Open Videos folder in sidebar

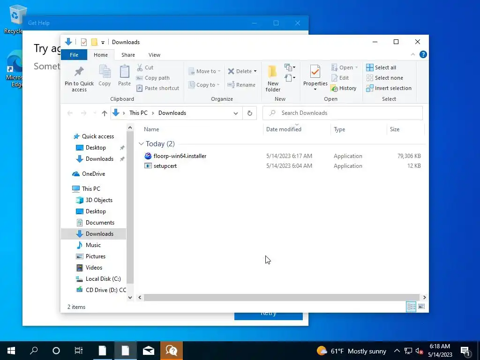click(x=94, y=268)
